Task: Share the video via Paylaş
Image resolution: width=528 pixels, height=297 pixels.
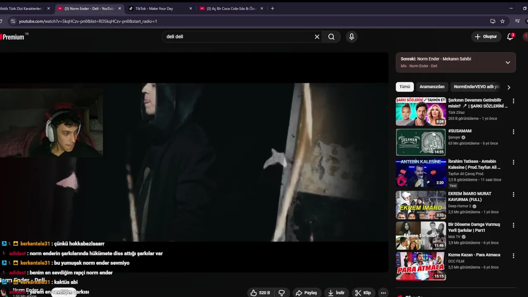Action: 306,293
